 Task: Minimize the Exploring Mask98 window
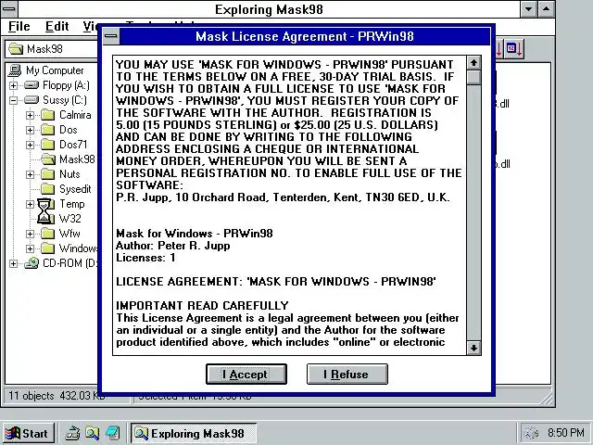coord(529,9)
